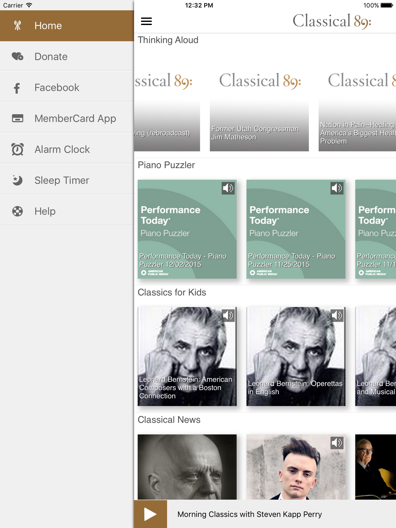
Task: Open the Alarm Clock menu entry
Action: pos(67,150)
